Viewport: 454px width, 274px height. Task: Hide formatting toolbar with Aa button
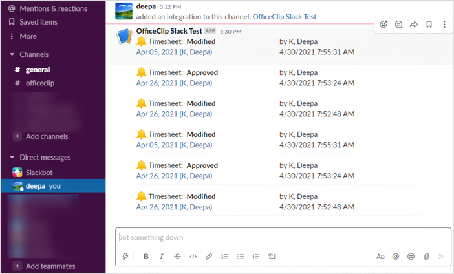(380, 257)
